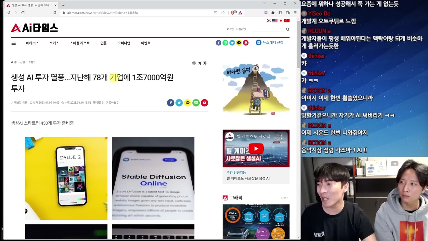Click the page vertical scrollbar thumb
Viewport: 428px width, 241px height.
(x=298, y=45)
